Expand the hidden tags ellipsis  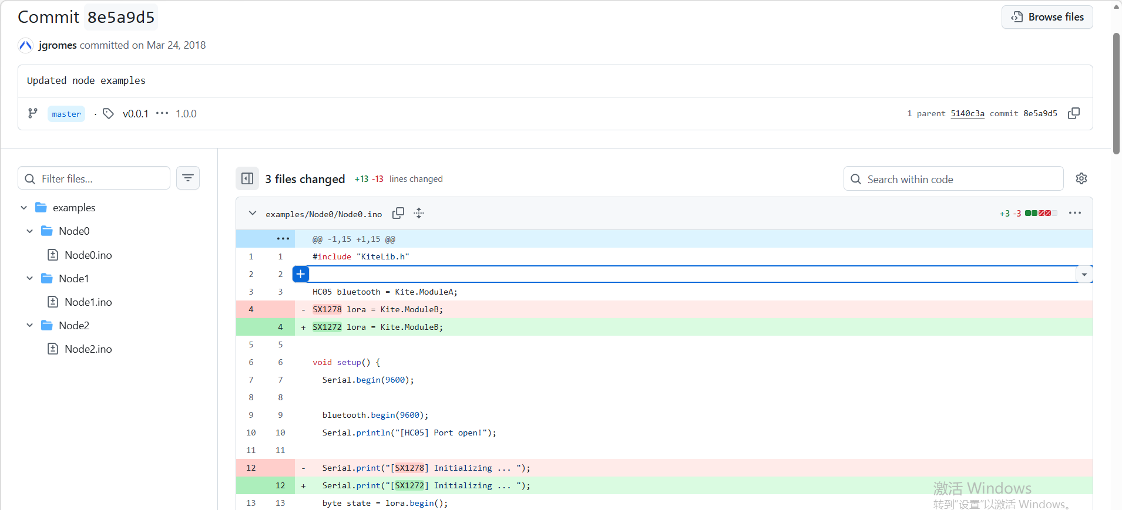(x=162, y=113)
